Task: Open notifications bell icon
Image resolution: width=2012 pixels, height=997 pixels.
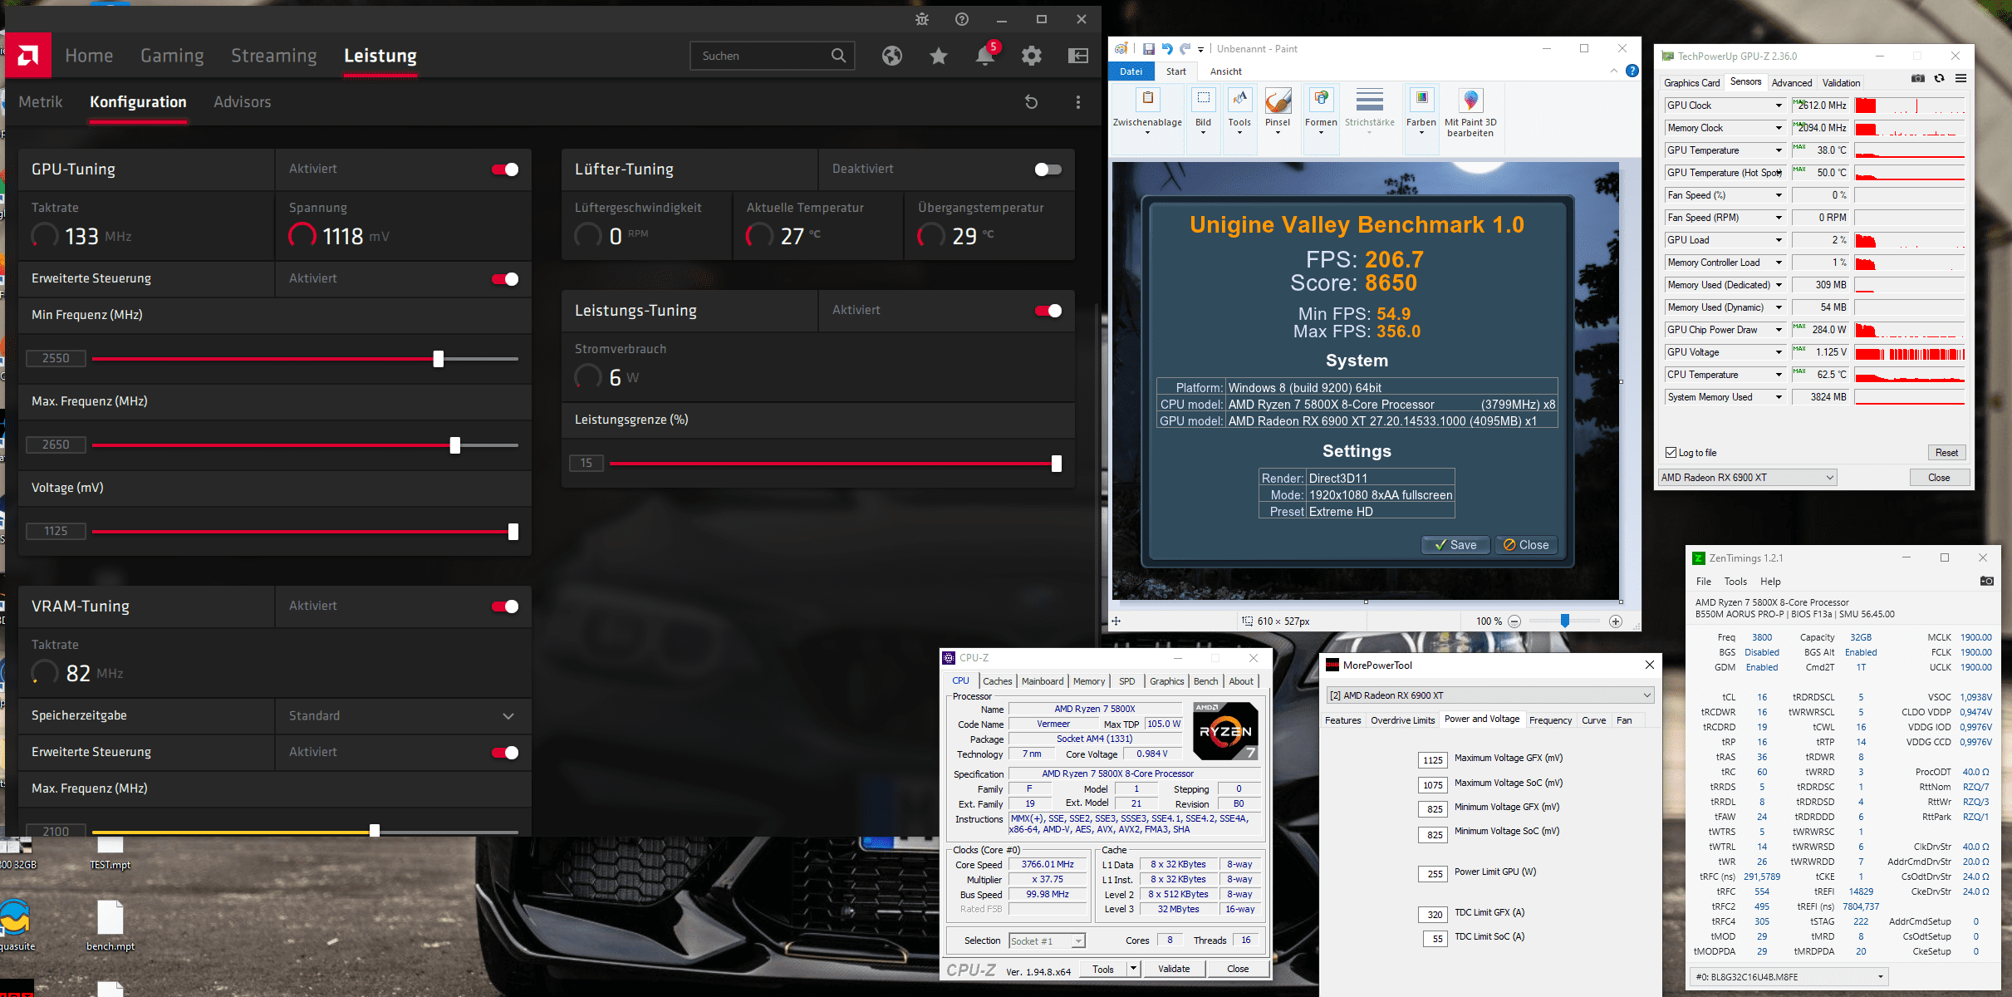Action: [985, 56]
